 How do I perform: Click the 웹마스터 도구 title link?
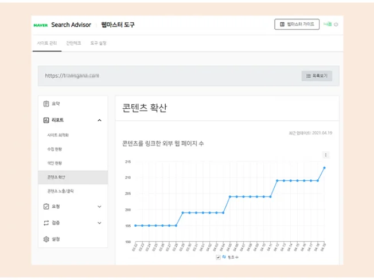tap(118, 25)
